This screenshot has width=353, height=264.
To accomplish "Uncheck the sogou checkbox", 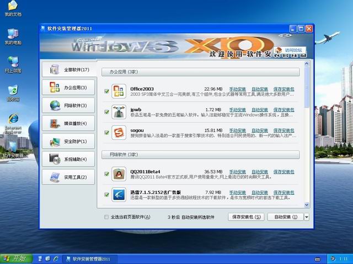I will 106,132.
